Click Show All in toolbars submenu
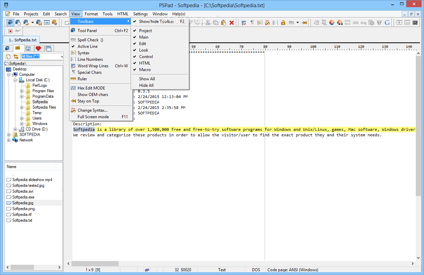The width and height of the screenshot is (424, 275). point(160,79)
